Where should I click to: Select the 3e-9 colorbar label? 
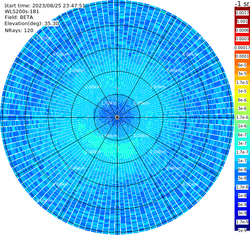point(242,213)
